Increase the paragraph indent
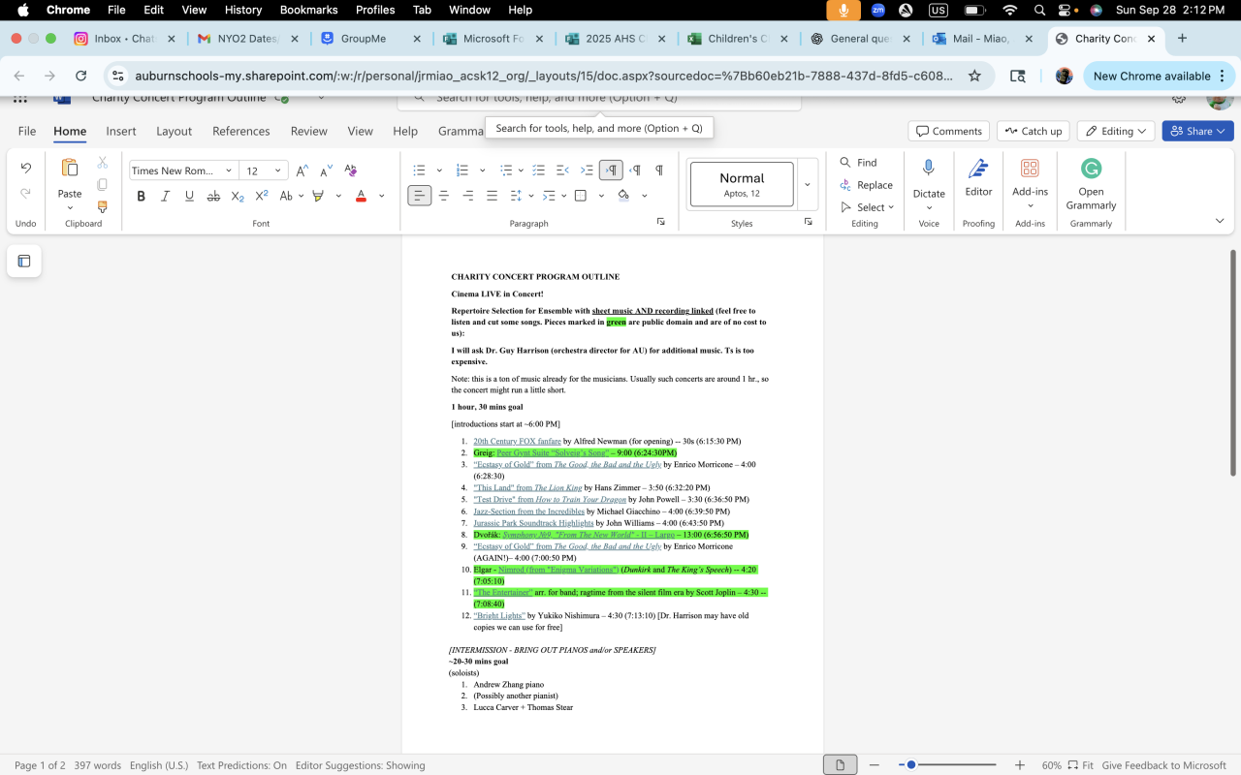This screenshot has height=775, width=1241. tap(587, 170)
